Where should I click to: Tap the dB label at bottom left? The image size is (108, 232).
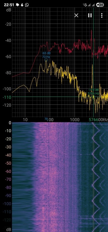[x=9, y=230]
